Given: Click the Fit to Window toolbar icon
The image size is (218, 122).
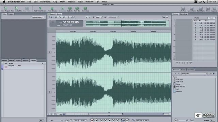Looking at the screenshot, I should 52,8.
